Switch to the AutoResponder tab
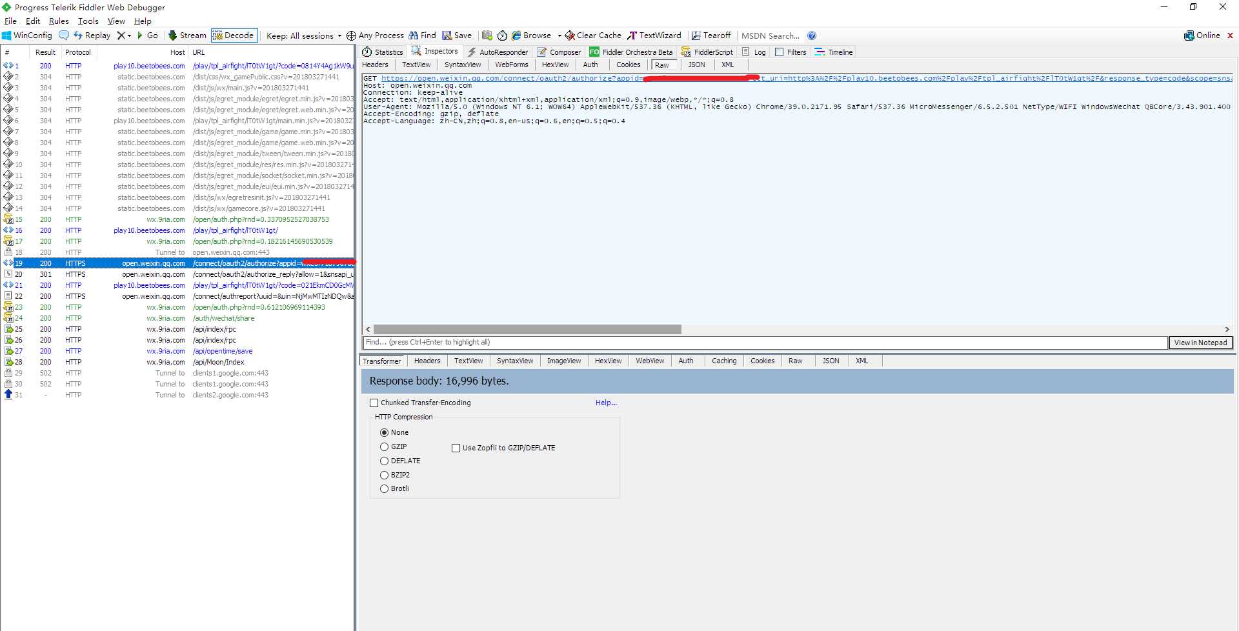This screenshot has width=1239, height=631. [x=498, y=52]
